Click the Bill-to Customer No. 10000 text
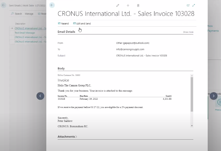Screen dimensions: 221x151 69,75
